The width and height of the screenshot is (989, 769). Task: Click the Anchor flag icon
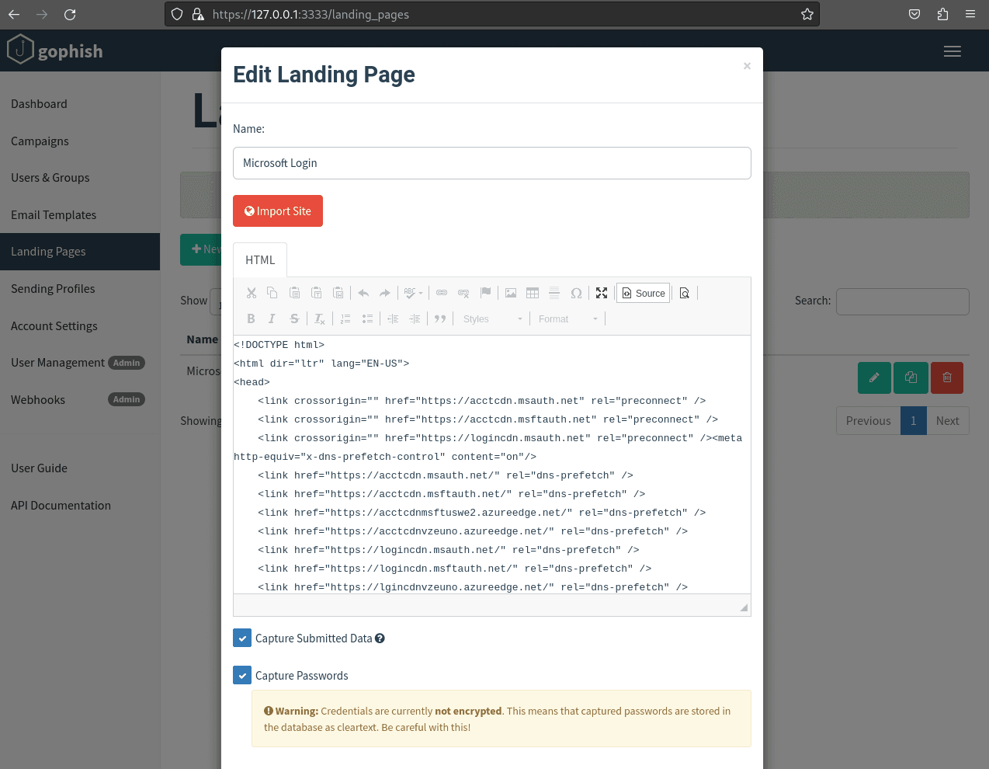485,293
